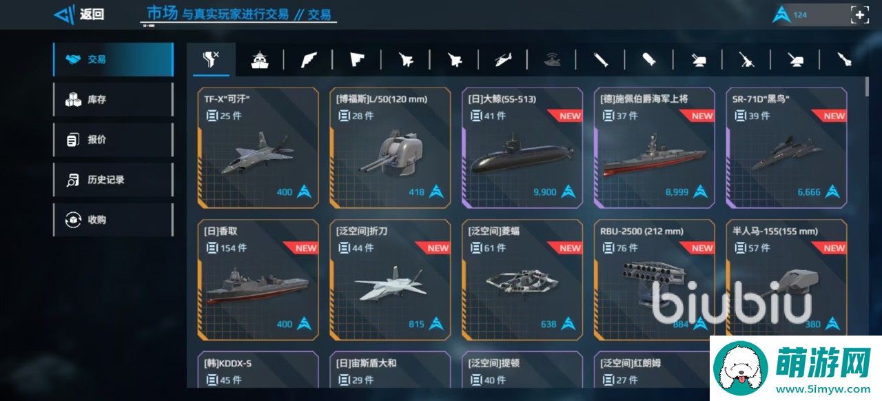Choose the fighter jet category icon
This screenshot has width=882, height=401.
[406, 60]
